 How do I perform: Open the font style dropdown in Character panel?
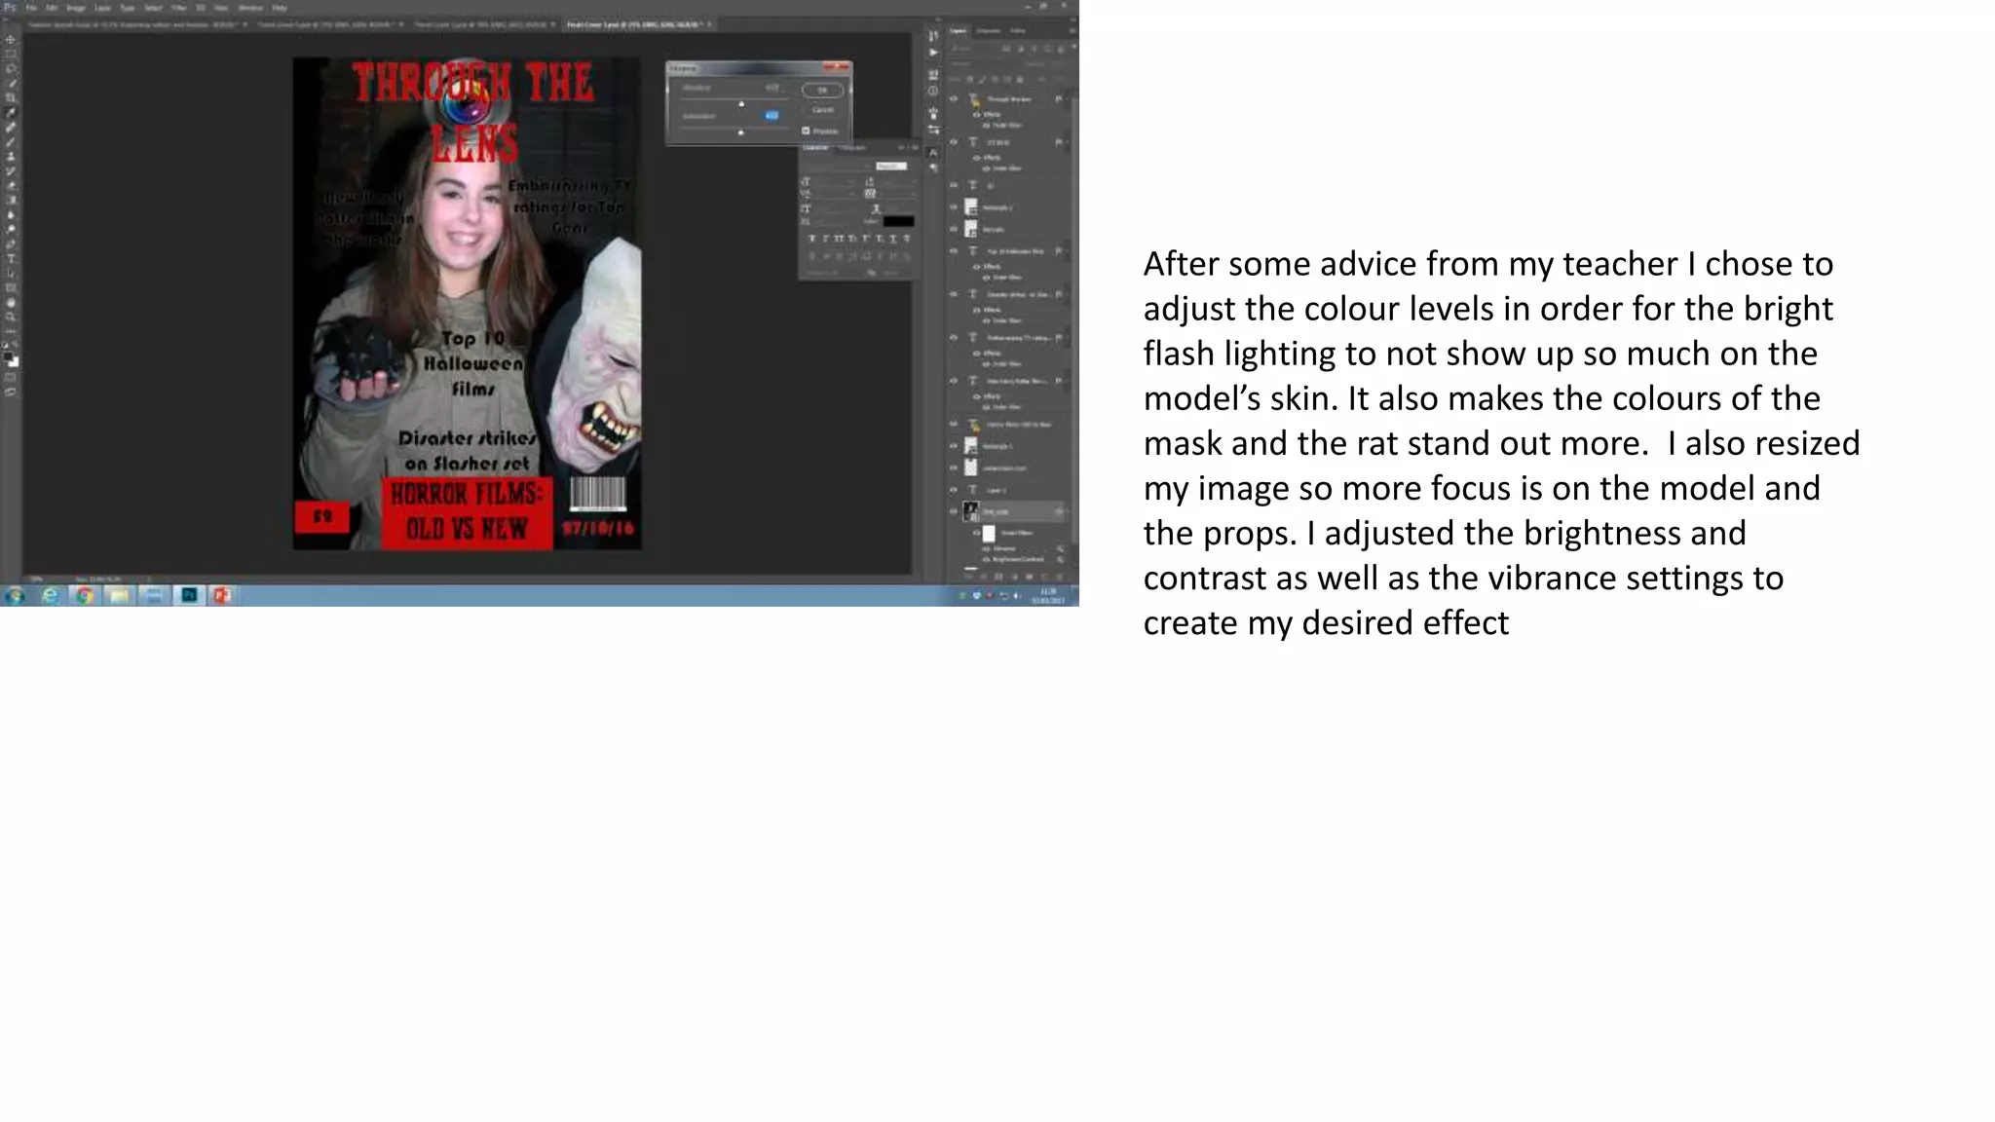point(890,166)
